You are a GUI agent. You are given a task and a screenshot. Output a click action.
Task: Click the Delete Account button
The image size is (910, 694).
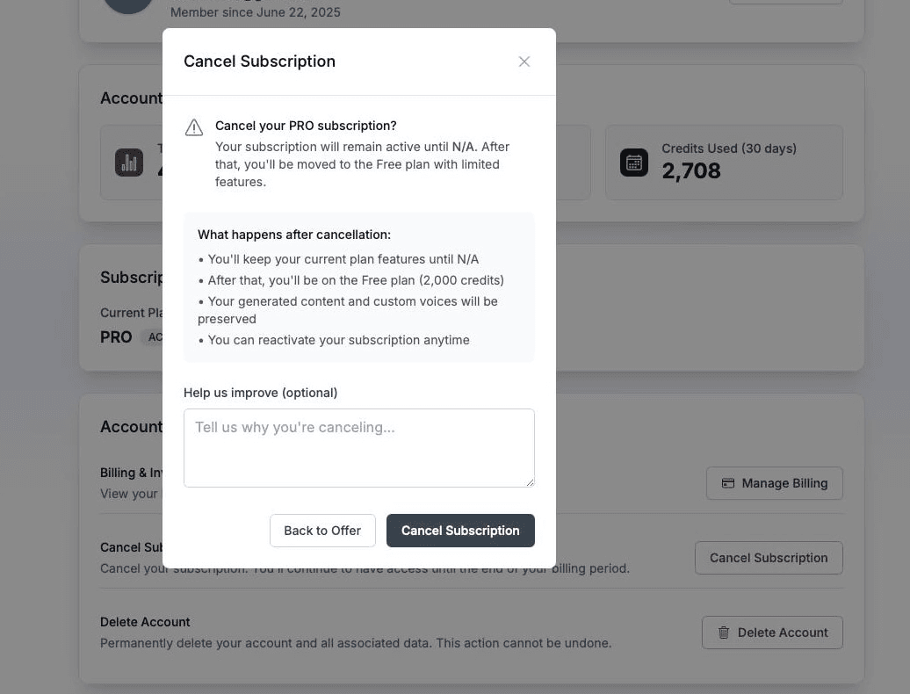point(772,633)
